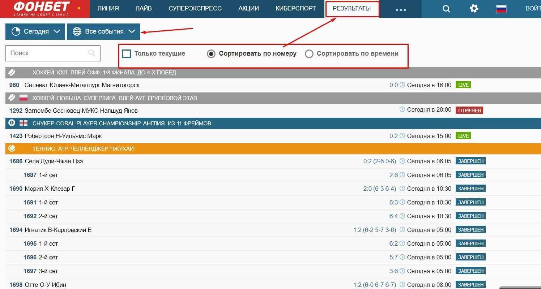Click the hockey icon in the Poland league header
This screenshot has width=541, height=289.
click(12, 98)
